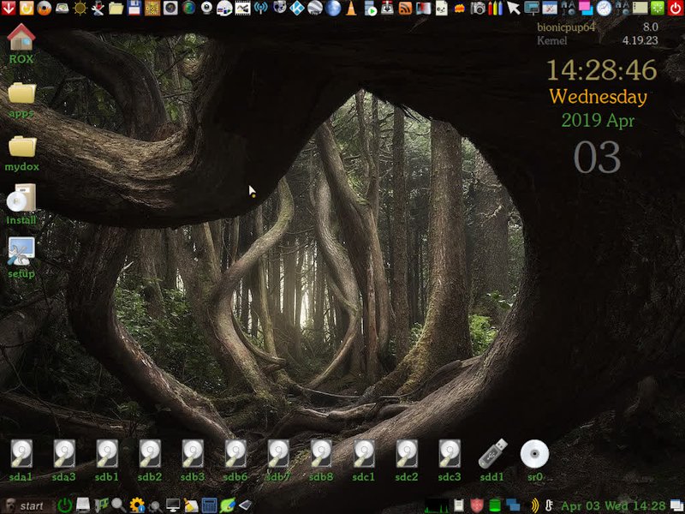This screenshot has height=514, width=685.
Task: Click the blue network monitors tray icon
Action: pos(513,505)
